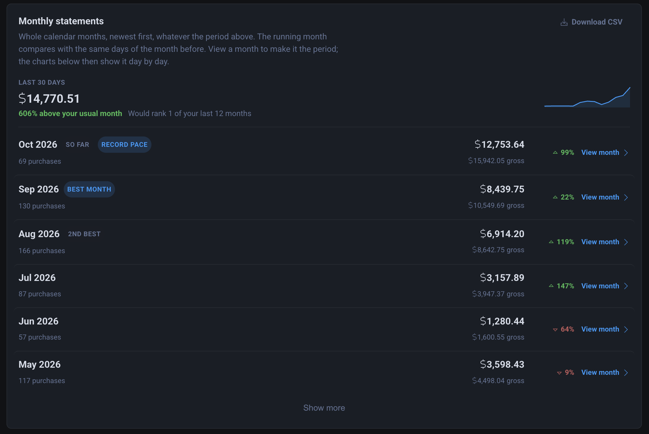Click 'Would rank 1 of your last 12 months'

(x=190, y=113)
